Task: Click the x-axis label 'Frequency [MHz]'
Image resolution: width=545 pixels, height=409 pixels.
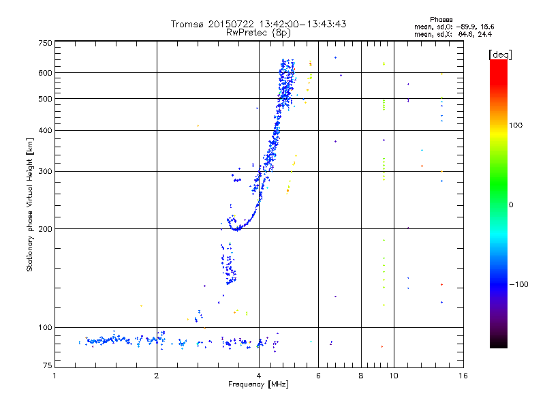Action: tap(258, 384)
